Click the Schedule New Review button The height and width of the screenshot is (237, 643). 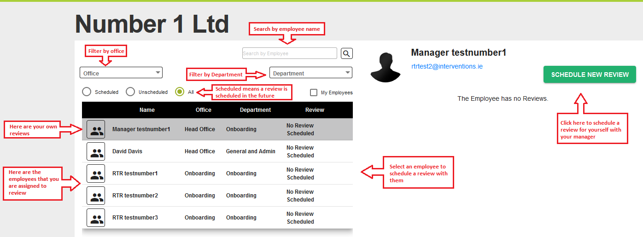pyautogui.click(x=590, y=75)
